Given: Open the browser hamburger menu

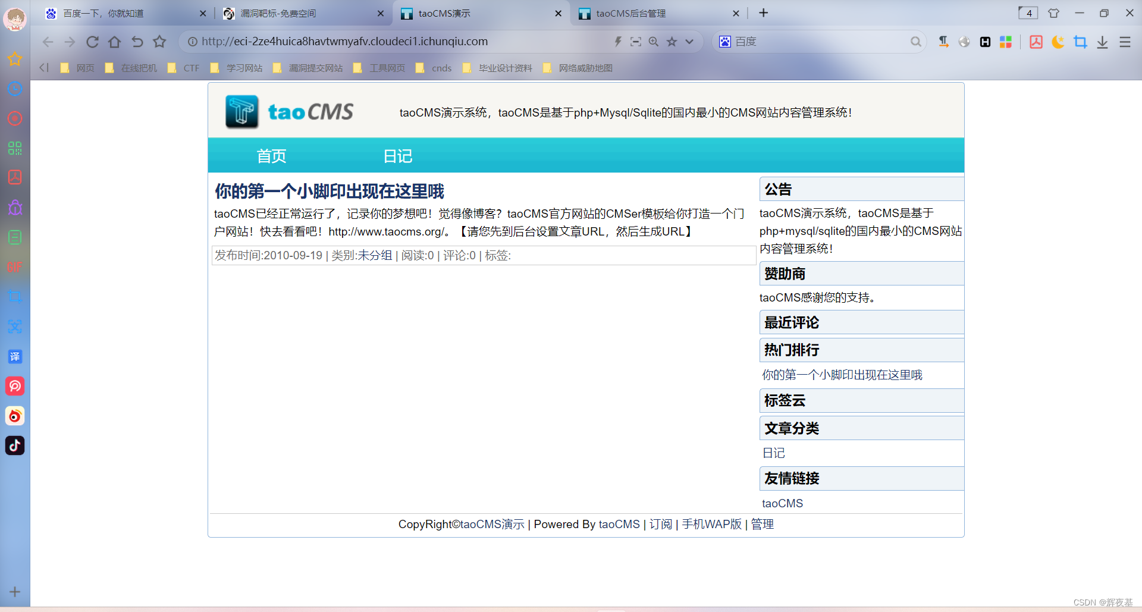Looking at the screenshot, I should point(1125,42).
